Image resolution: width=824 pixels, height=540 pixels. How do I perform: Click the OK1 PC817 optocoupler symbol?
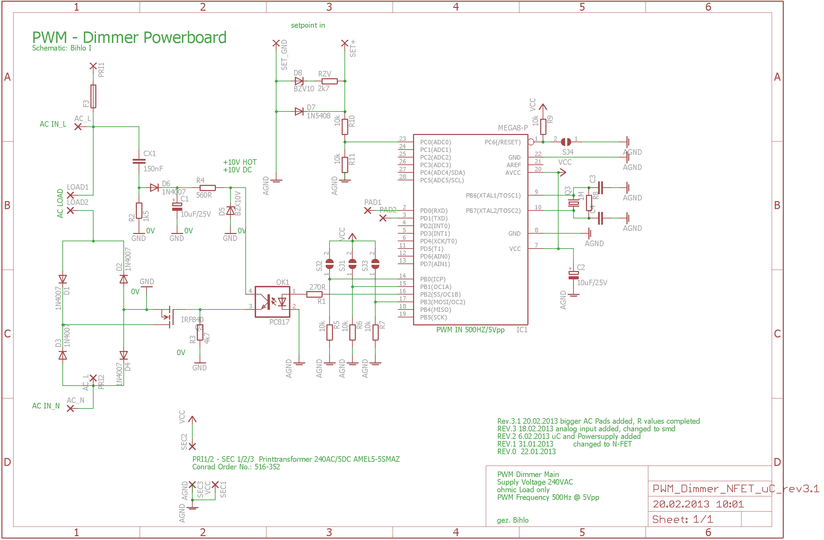pyautogui.click(x=272, y=302)
